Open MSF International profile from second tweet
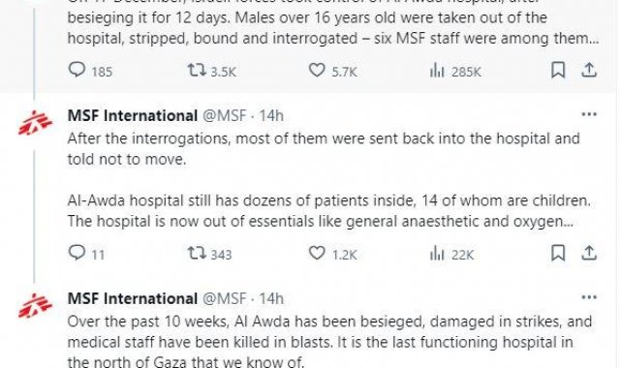The image size is (621, 368). 133,116
